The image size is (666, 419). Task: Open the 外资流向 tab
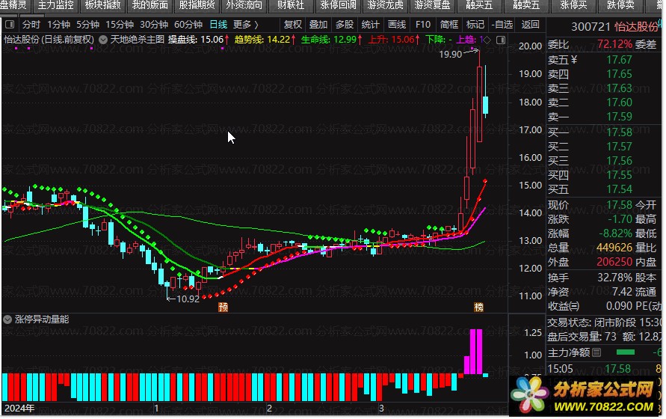[244, 5]
